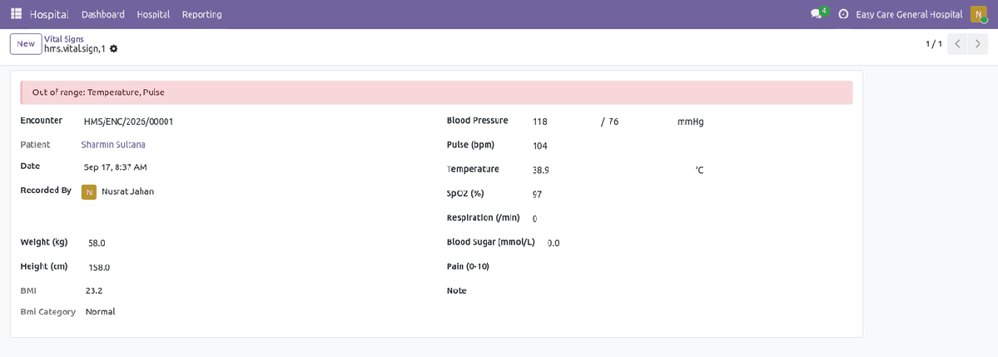The width and height of the screenshot is (998, 357).
Task: Click the °C unit text
Action: (699, 170)
